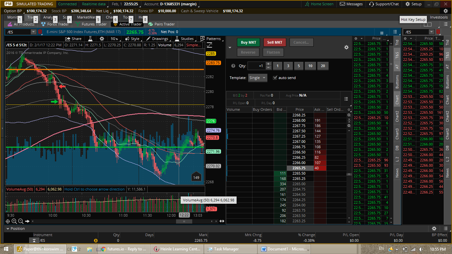The image size is (452, 254).
Task: Set quantity to 5 with preset button
Action: (x=298, y=66)
